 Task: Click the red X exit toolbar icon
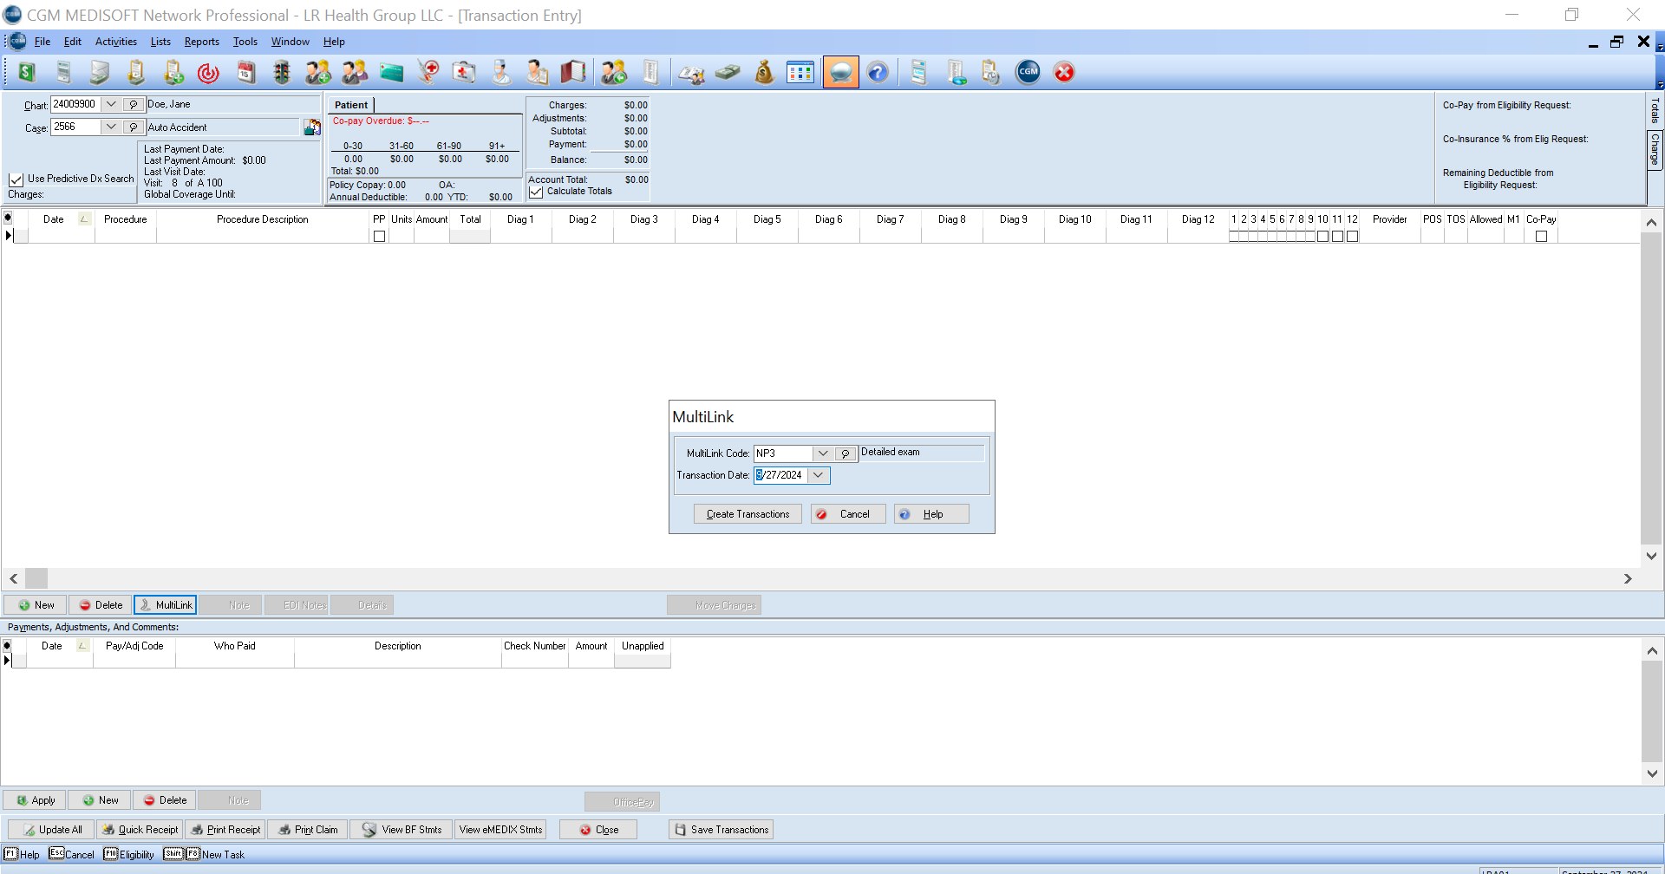[x=1064, y=73]
